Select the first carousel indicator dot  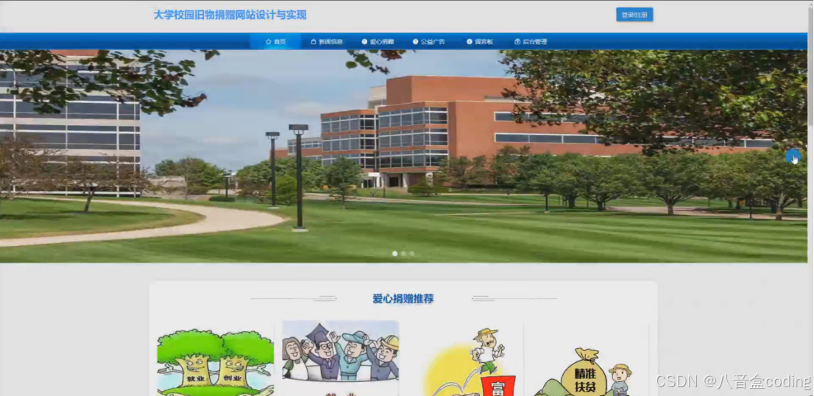(x=395, y=254)
